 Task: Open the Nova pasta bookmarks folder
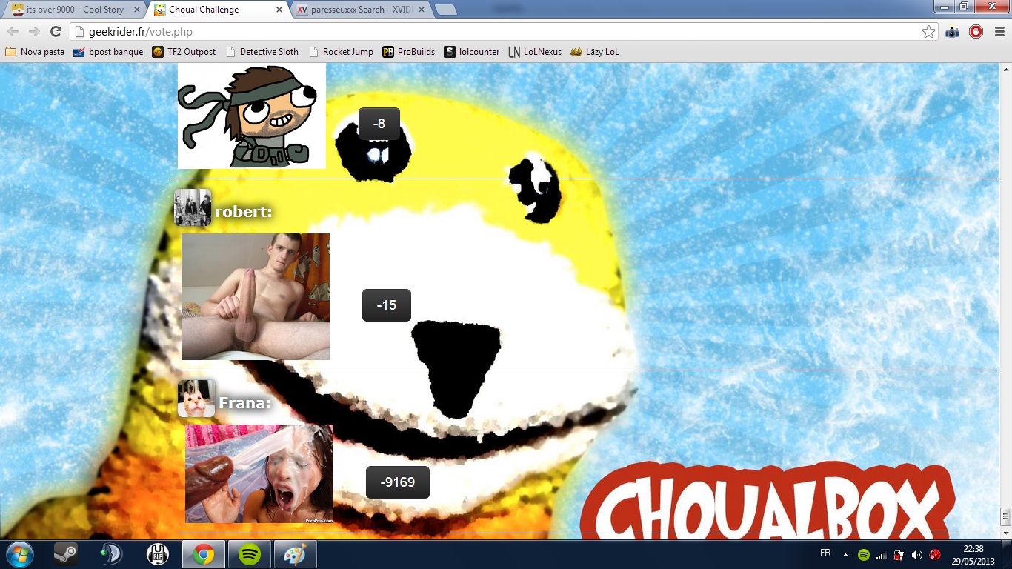click(x=35, y=52)
